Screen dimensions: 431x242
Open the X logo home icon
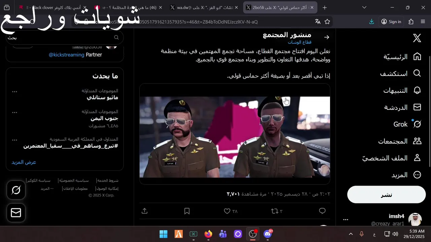click(417, 38)
